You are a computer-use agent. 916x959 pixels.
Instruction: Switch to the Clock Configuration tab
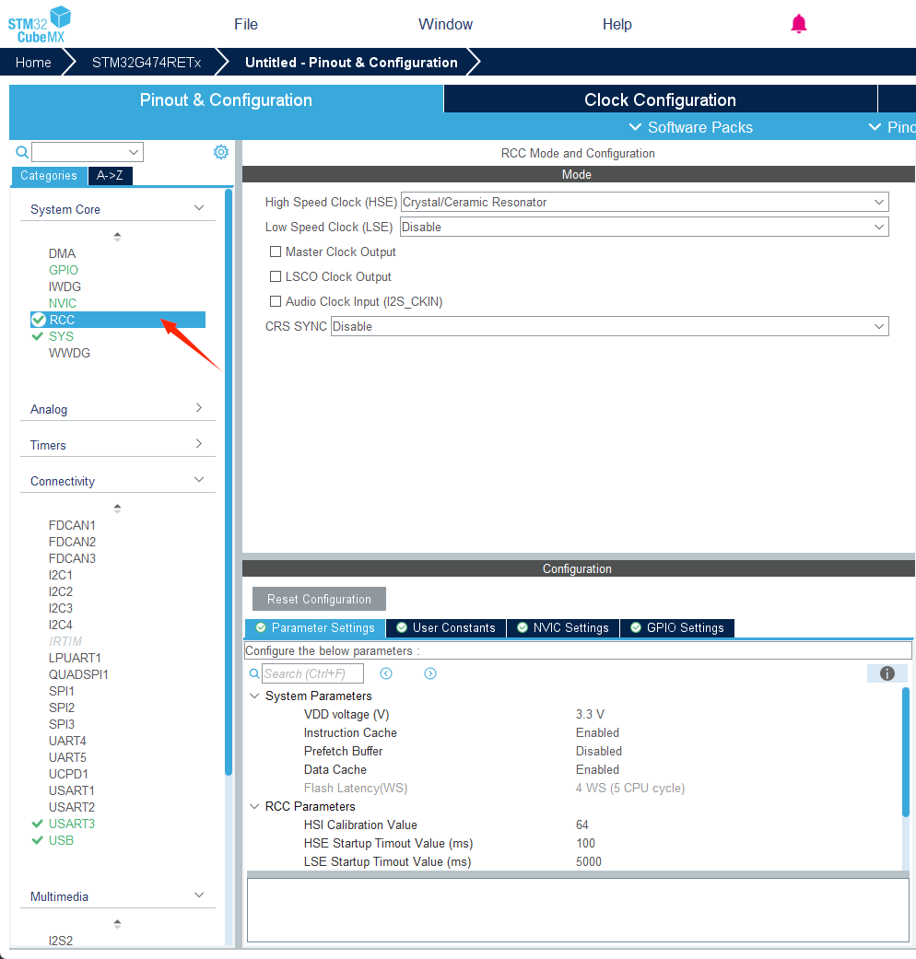pyautogui.click(x=660, y=99)
